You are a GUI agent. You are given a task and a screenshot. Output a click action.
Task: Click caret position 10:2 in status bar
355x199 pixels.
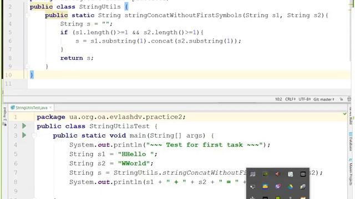pyautogui.click(x=278, y=99)
